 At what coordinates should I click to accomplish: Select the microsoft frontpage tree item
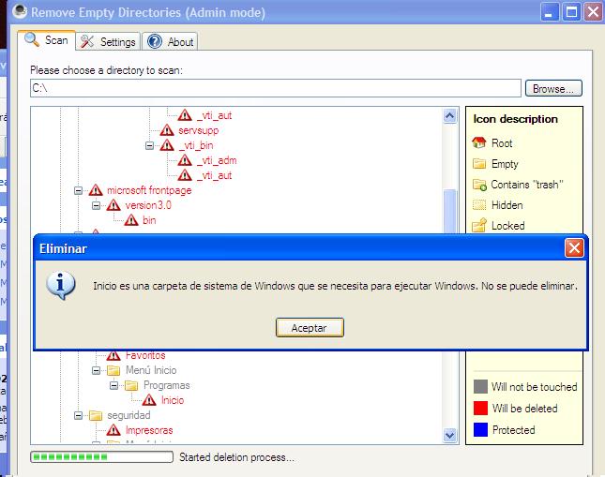149,190
